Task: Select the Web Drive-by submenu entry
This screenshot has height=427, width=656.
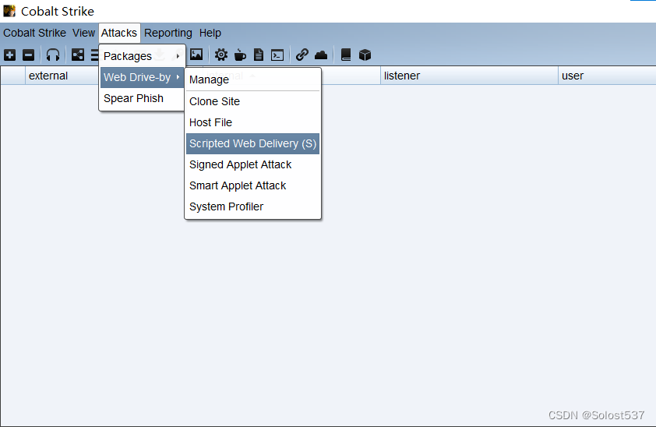Action: (x=142, y=77)
